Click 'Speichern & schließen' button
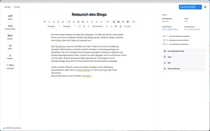The height and width of the screenshot is (131, 210). 188,7
